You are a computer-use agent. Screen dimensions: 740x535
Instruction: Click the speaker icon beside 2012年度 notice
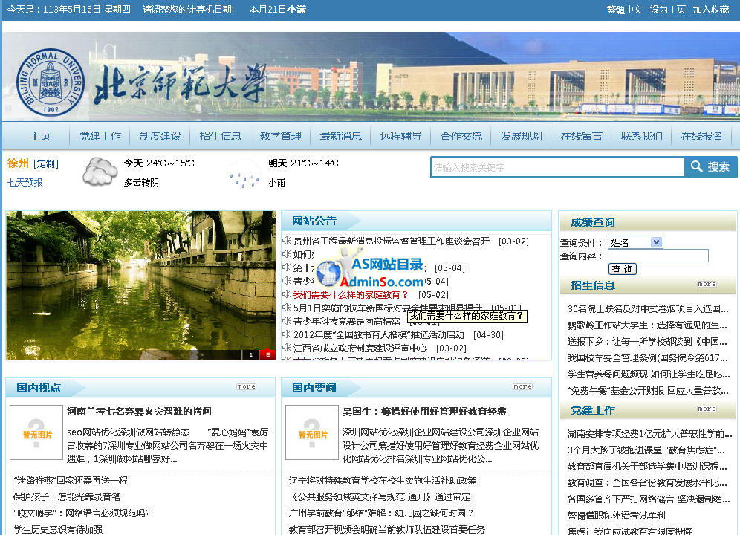[286, 334]
